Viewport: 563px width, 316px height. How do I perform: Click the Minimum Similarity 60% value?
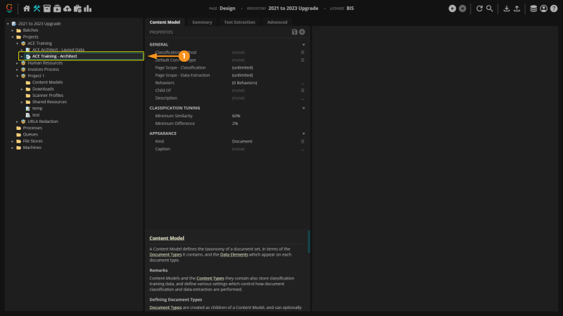coord(236,116)
